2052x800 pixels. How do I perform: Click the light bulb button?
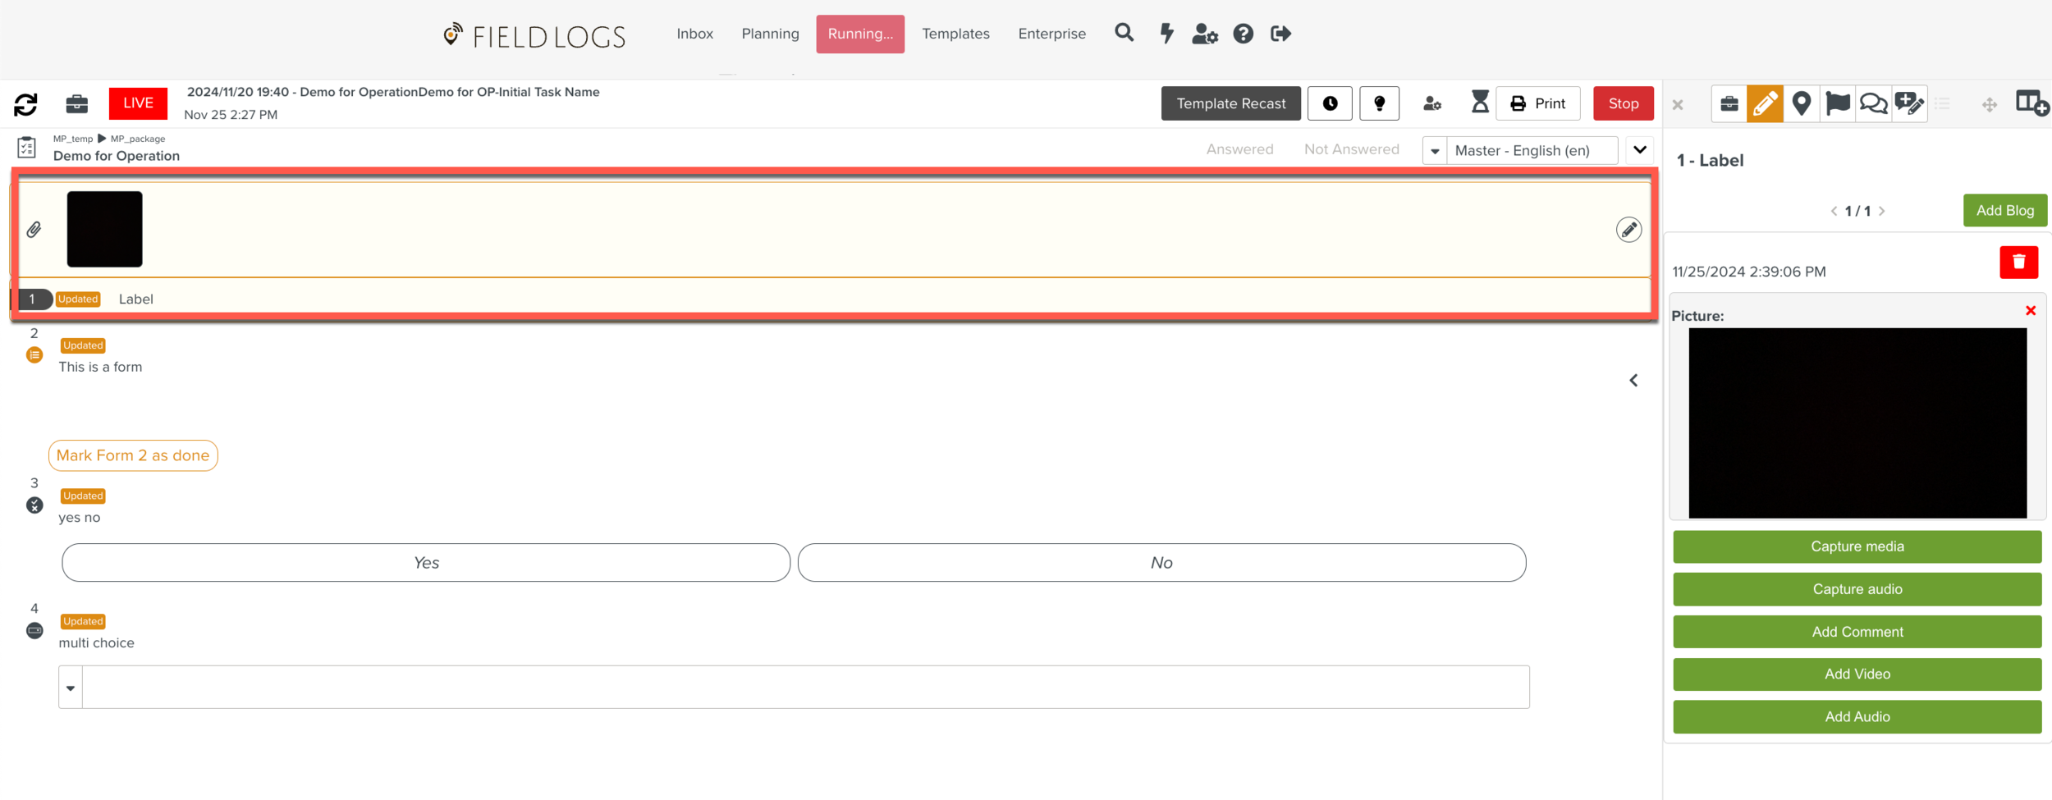tap(1379, 103)
